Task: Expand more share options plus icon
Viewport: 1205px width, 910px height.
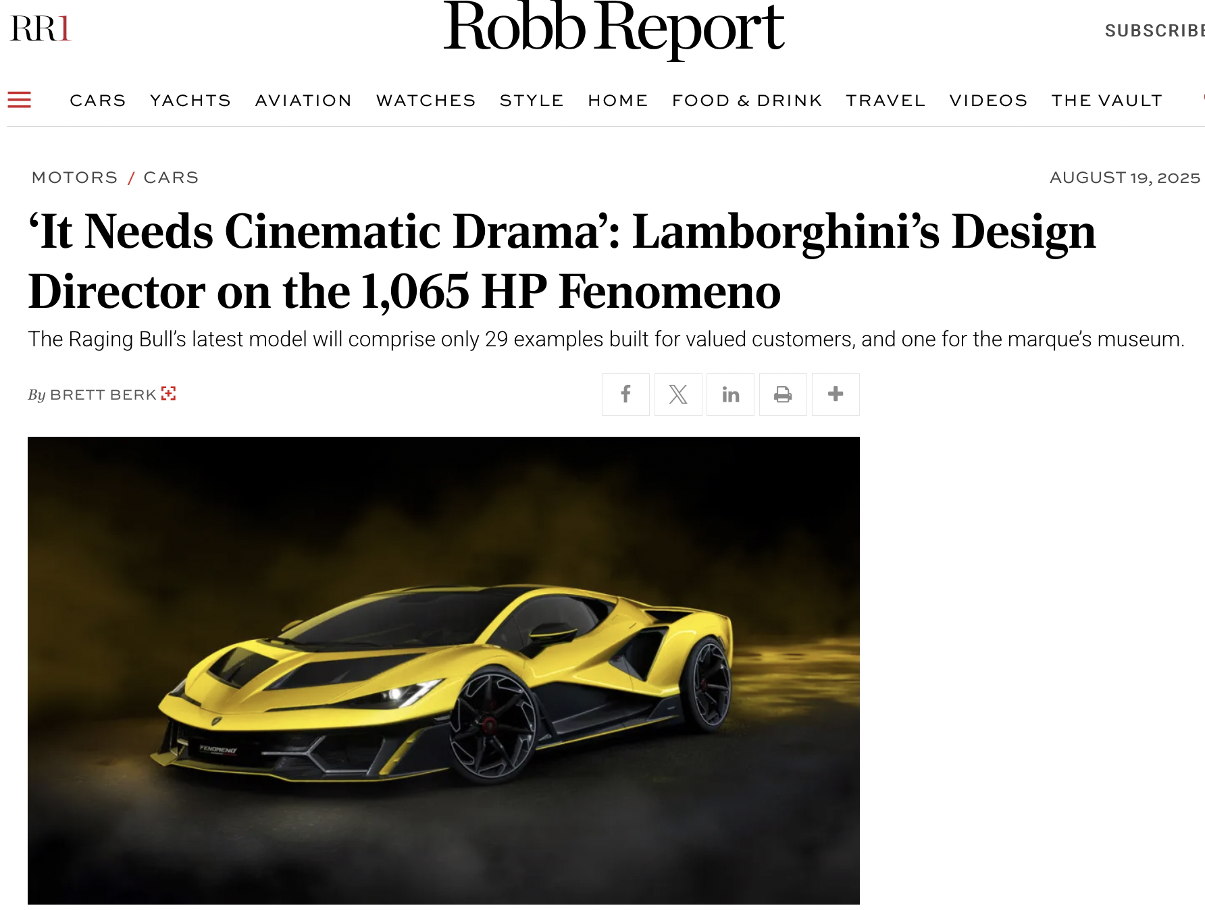Action: click(836, 394)
